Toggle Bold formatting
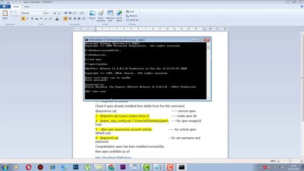Viewport: 304px width, 171px height. point(23,19)
